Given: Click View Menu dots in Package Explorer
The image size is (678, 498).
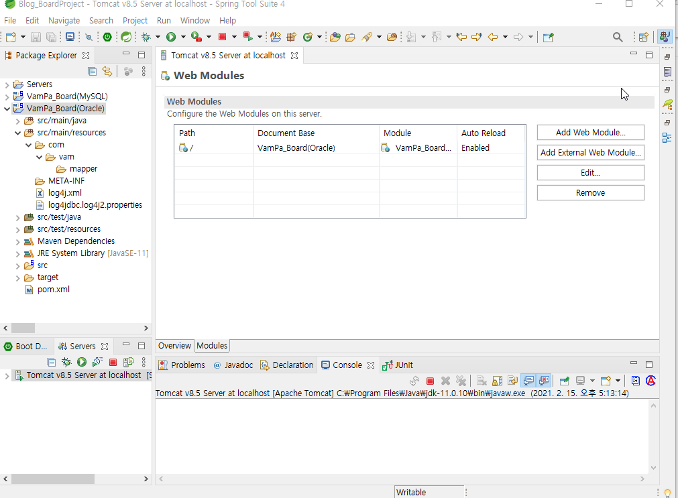Looking at the screenshot, I should (144, 71).
